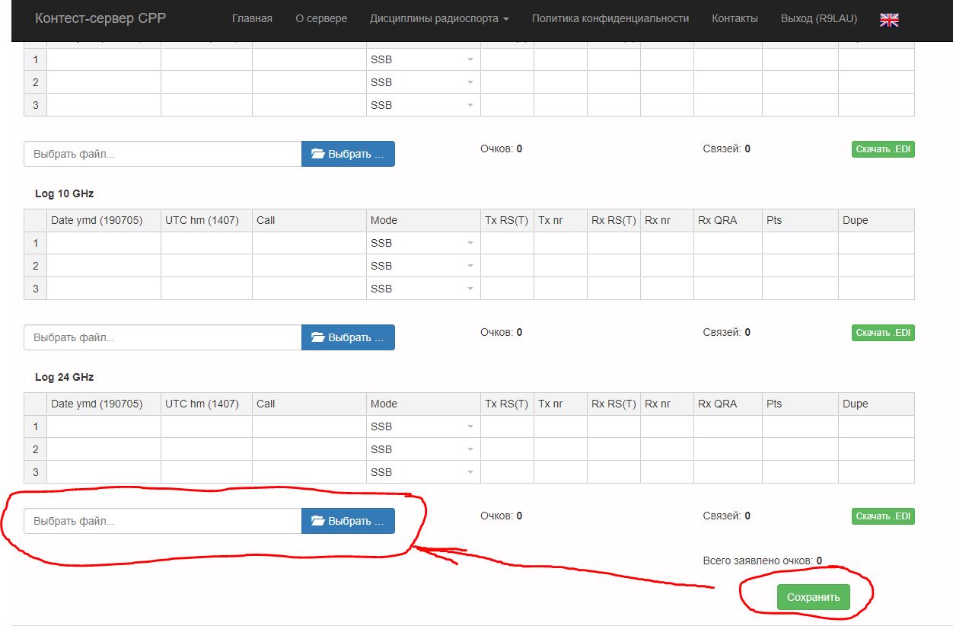The height and width of the screenshot is (626, 953).
Task: Select the Log 24 GHz heading text
Action: [65, 377]
